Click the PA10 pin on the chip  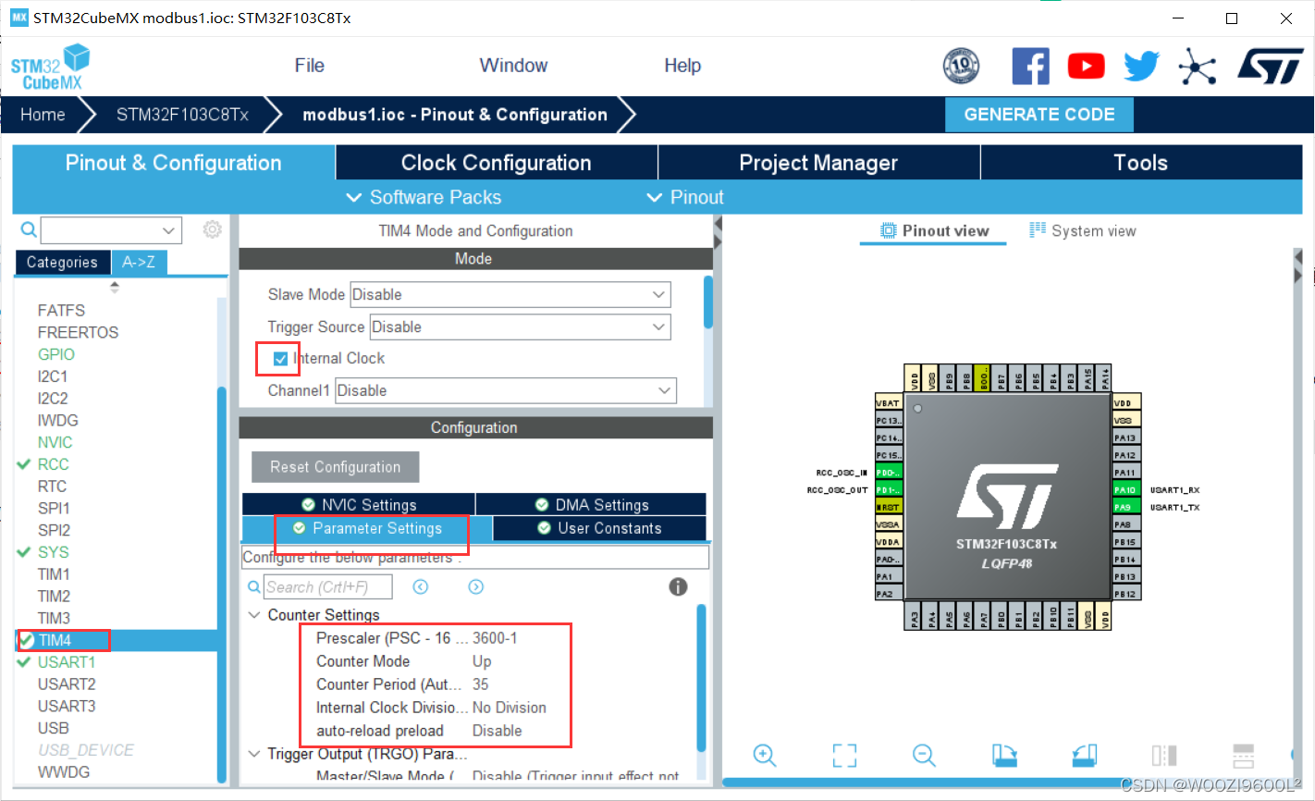(x=1125, y=490)
